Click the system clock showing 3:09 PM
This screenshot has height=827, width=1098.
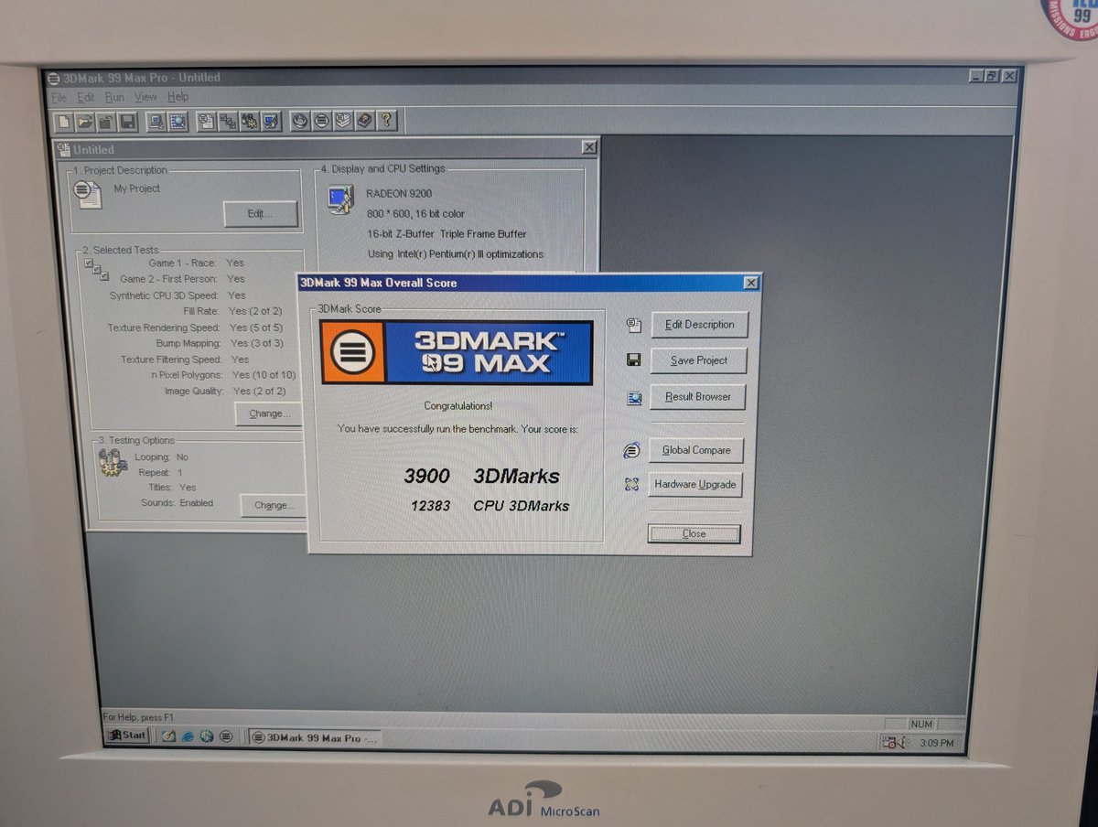pyautogui.click(x=936, y=743)
